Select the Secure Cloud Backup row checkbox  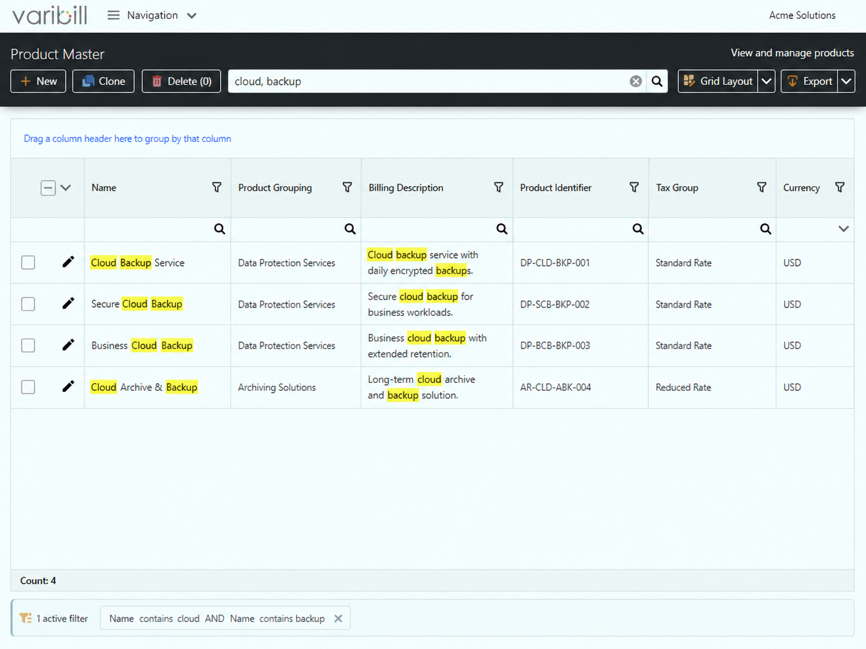point(28,304)
